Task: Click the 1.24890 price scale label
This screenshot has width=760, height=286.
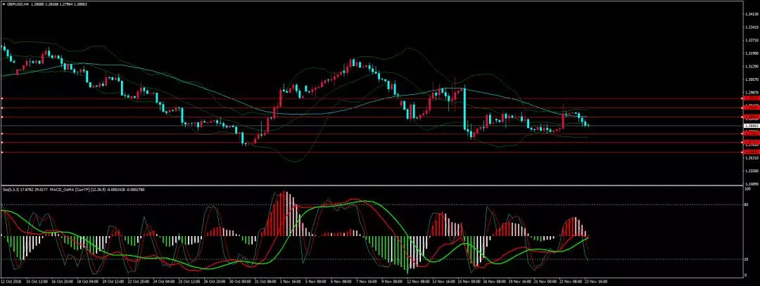Action: pos(750,183)
